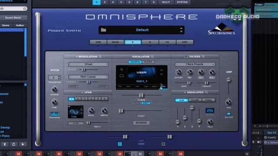Click the envelope Velo knob

(210, 122)
